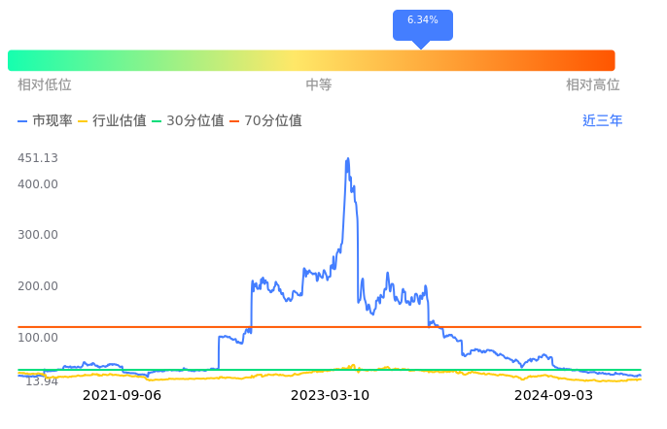Viewport: 667px width, 429px height.
Task: Click the 400.00 y-axis label
Action: click(x=38, y=184)
